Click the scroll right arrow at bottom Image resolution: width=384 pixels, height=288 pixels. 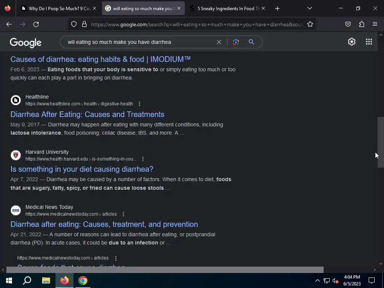tap(375, 270)
